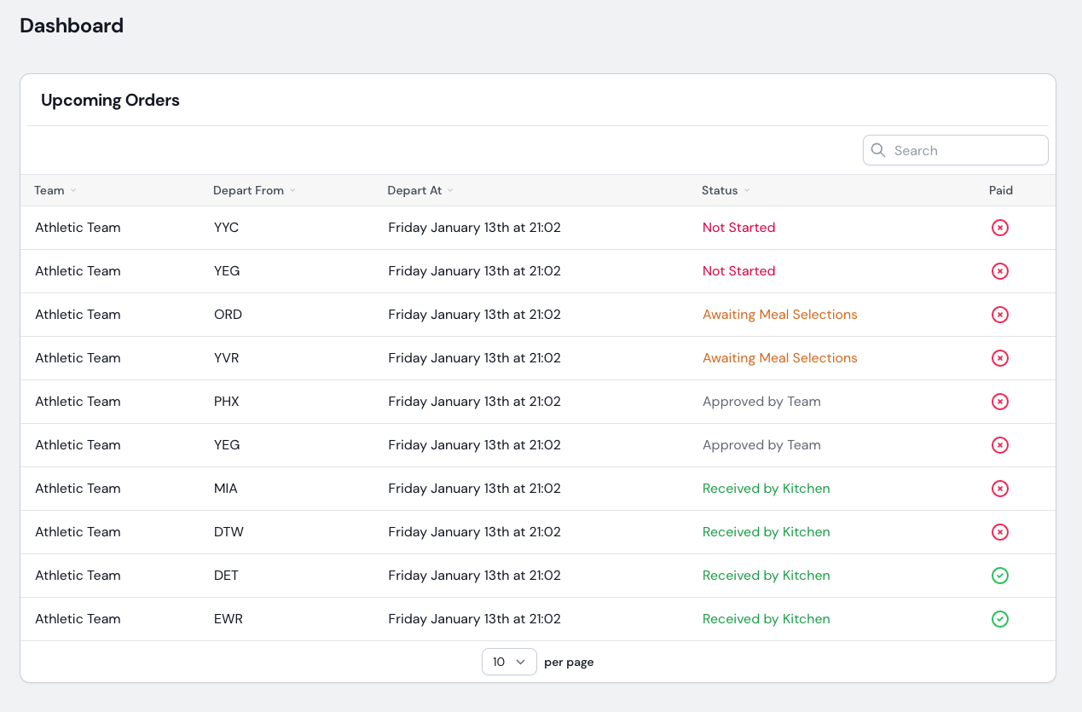
Task: Toggle paid status for the YVR order
Action: [1000, 358]
